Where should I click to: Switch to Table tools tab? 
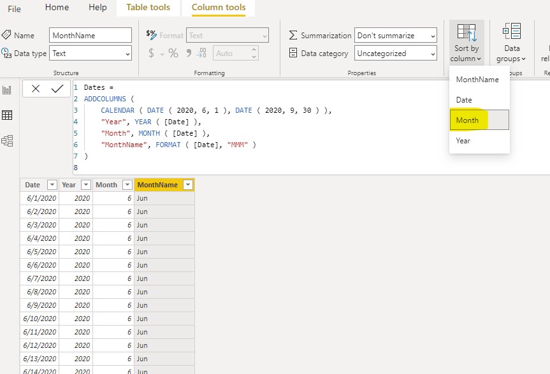148,8
